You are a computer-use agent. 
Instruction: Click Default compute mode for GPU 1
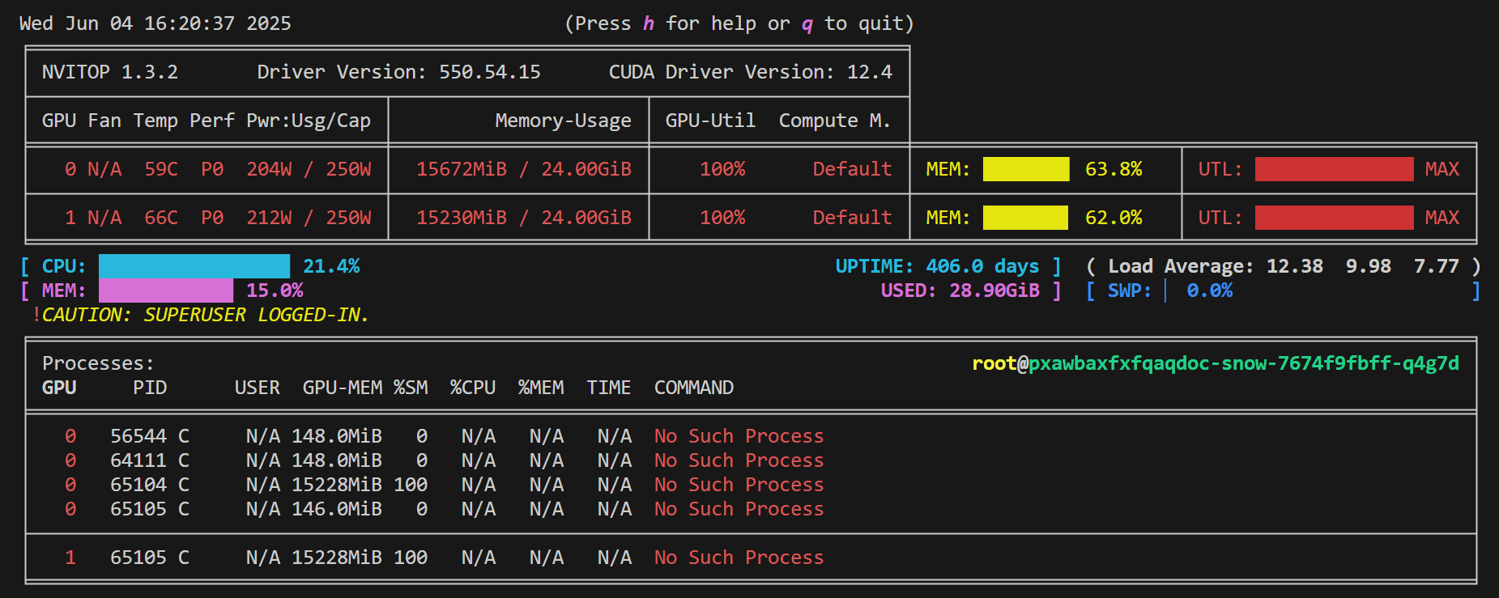[x=853, y=218]
